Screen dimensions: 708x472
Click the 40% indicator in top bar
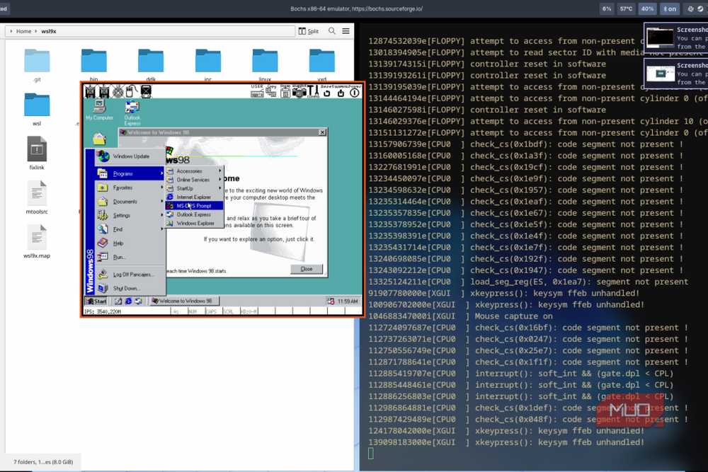click(647, 8)
